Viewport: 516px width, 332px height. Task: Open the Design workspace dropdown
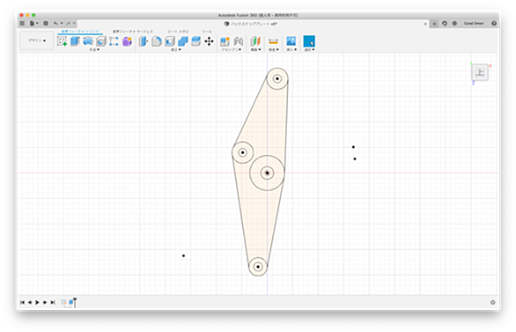click(36, 41)
